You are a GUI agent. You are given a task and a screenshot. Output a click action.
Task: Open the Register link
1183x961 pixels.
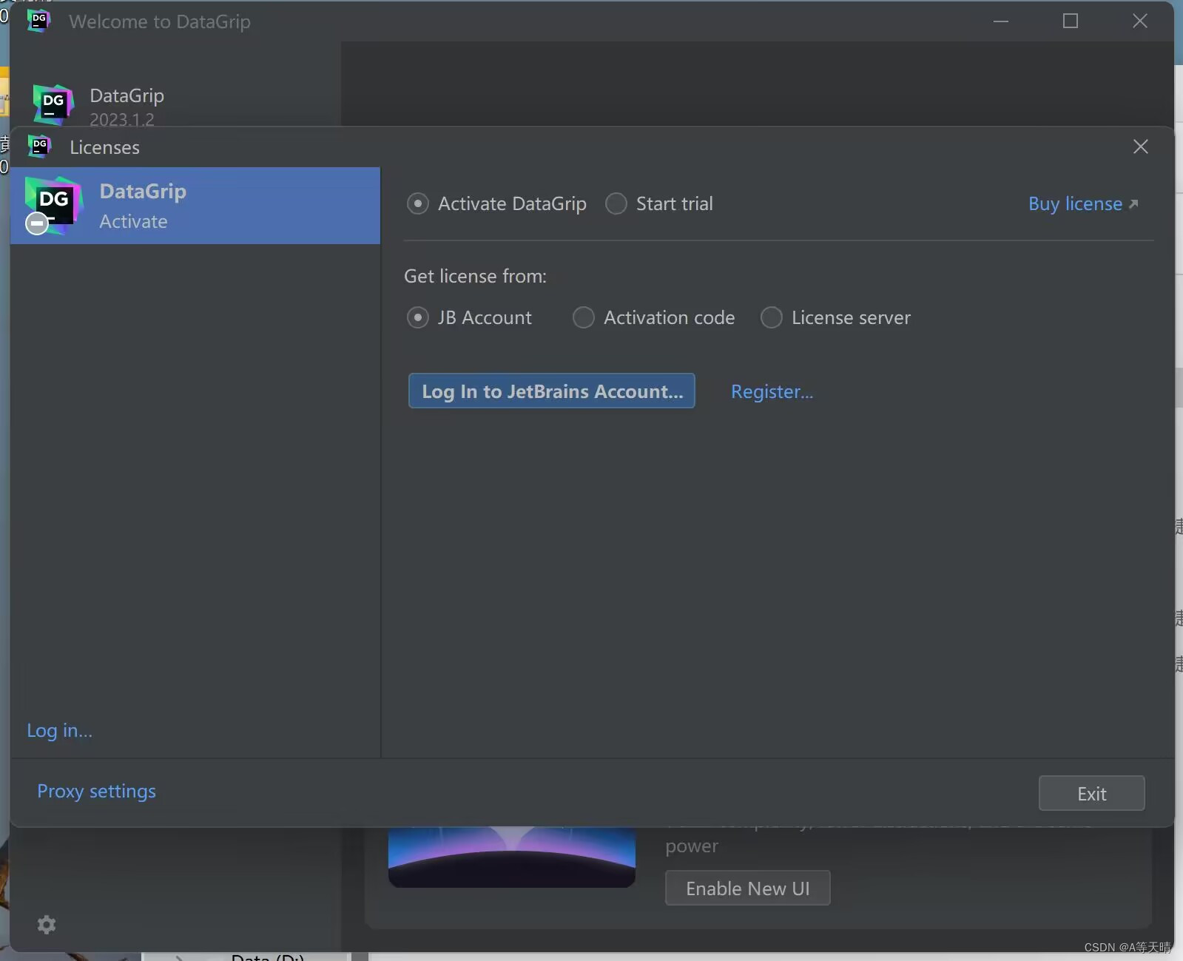point(772,391)
